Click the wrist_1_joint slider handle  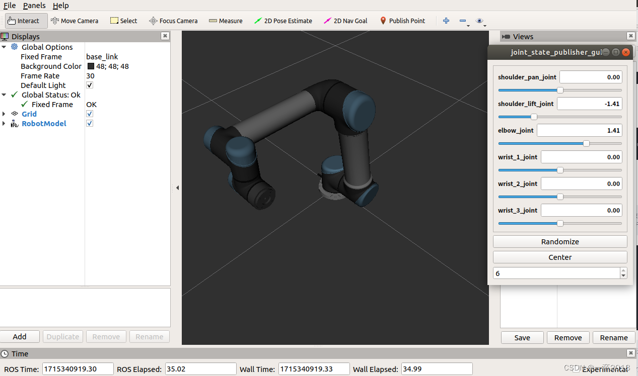pyautogui.click(x=560, y=170)
